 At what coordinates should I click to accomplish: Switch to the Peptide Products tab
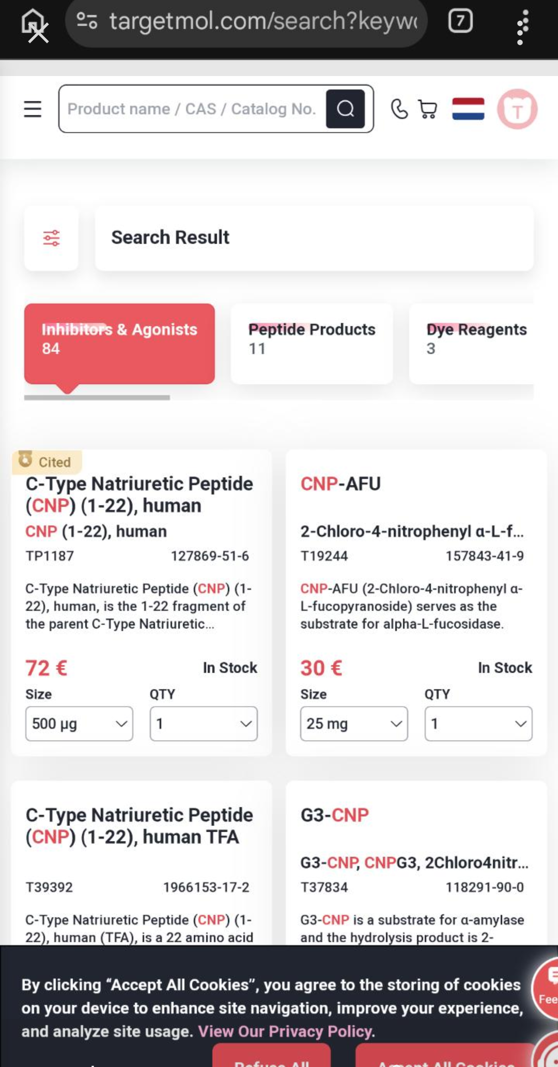pos(312,343)
